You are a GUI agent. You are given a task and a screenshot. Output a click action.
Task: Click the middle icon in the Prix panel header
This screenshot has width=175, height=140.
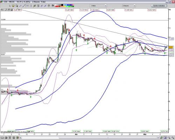9,10
